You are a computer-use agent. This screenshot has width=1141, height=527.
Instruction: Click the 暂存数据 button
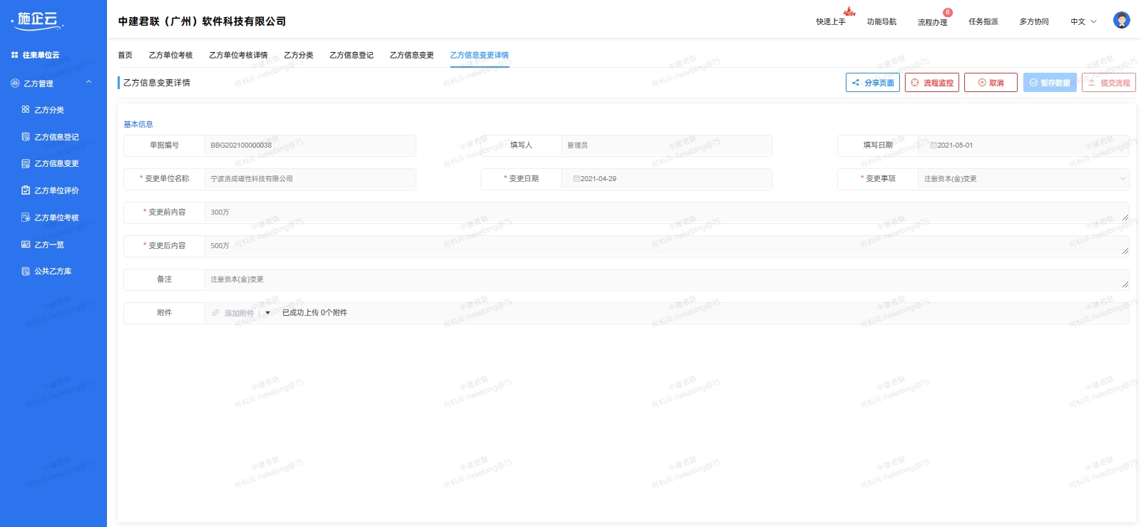(x=1050, y=83)
